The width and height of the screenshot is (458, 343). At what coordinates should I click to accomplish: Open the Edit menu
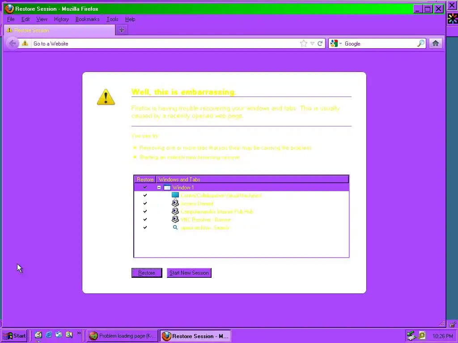pos(25,19)
